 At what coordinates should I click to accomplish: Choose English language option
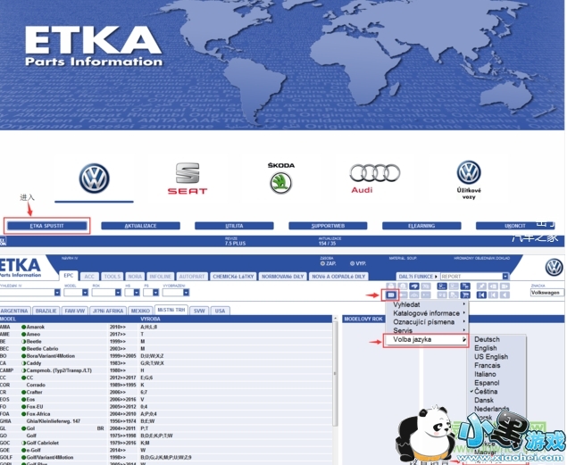485,348
